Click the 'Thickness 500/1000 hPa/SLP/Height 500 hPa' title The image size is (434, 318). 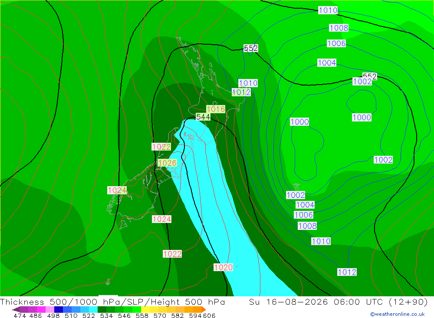[112, 302]
